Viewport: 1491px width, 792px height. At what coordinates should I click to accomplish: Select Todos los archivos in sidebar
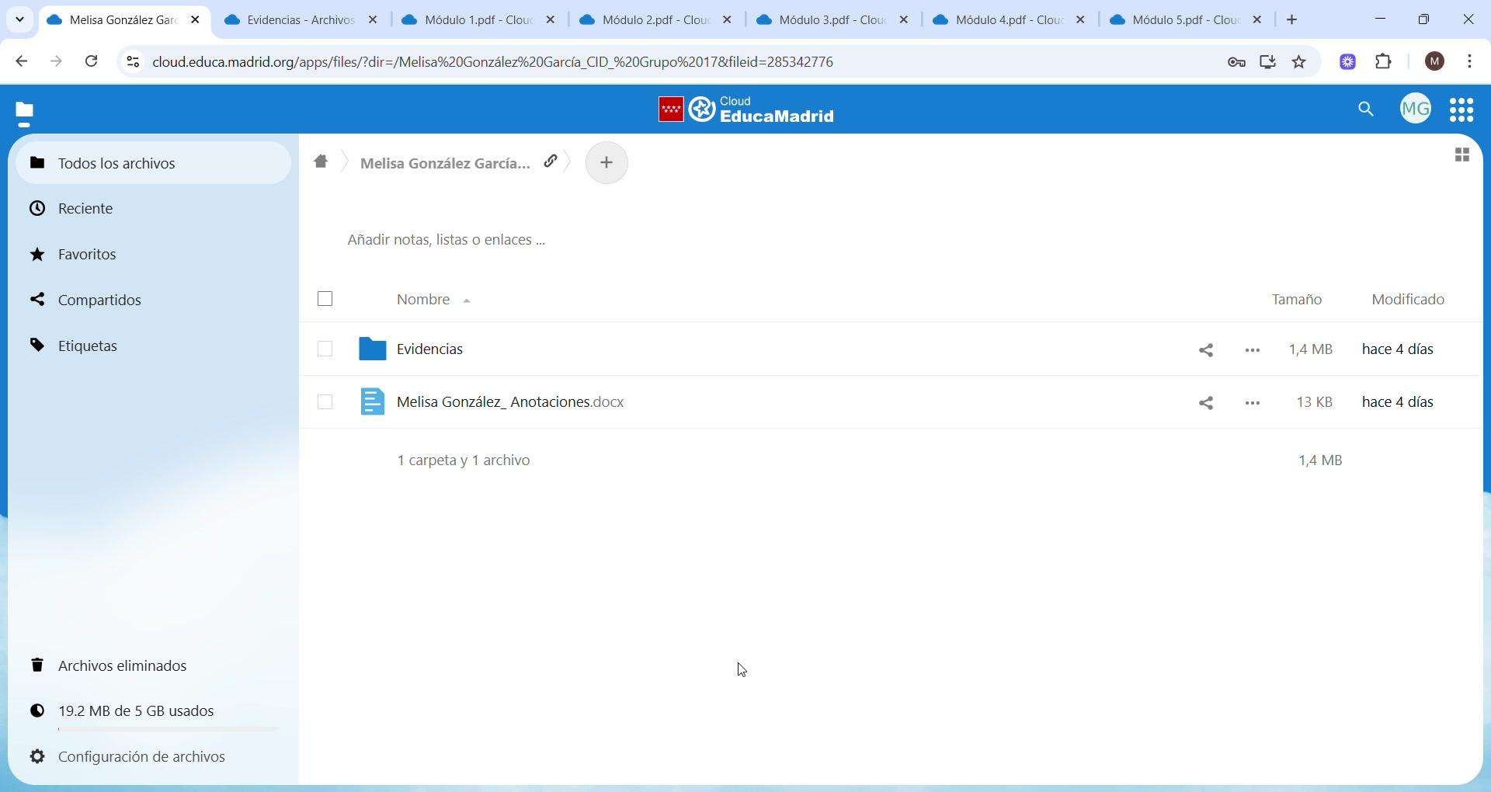(153, 163)
